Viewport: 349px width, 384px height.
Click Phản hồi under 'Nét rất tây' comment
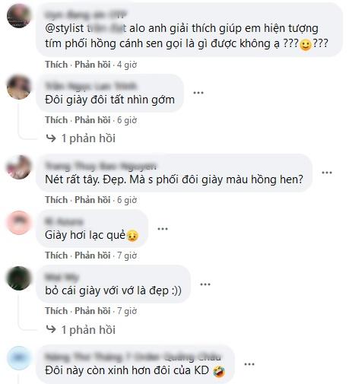pyautogui.click(x=93, y=200)
